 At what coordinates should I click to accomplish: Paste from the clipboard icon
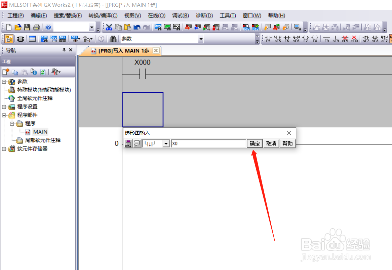tap(127, 27)
